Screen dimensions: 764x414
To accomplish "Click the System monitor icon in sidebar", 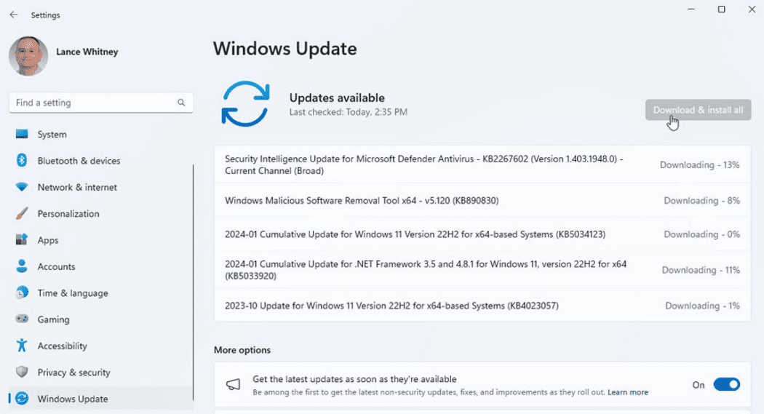I will tap(22, 135).
